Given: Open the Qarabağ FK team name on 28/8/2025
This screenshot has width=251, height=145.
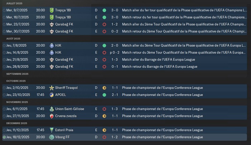Looking at the screenshot, I should coord(64,66).
